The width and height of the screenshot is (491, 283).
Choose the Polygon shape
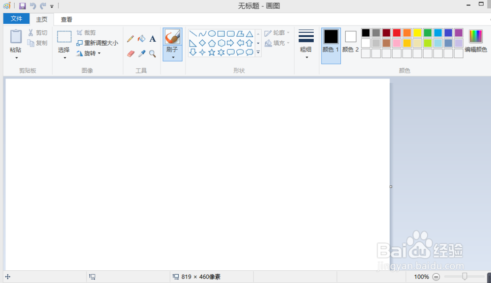pos(240,34)
